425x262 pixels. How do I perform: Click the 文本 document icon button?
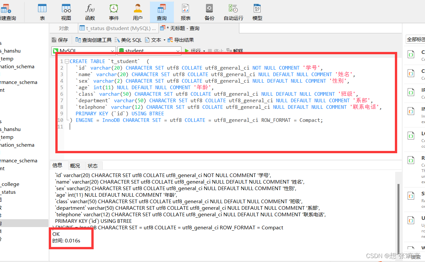click(153, 40)
